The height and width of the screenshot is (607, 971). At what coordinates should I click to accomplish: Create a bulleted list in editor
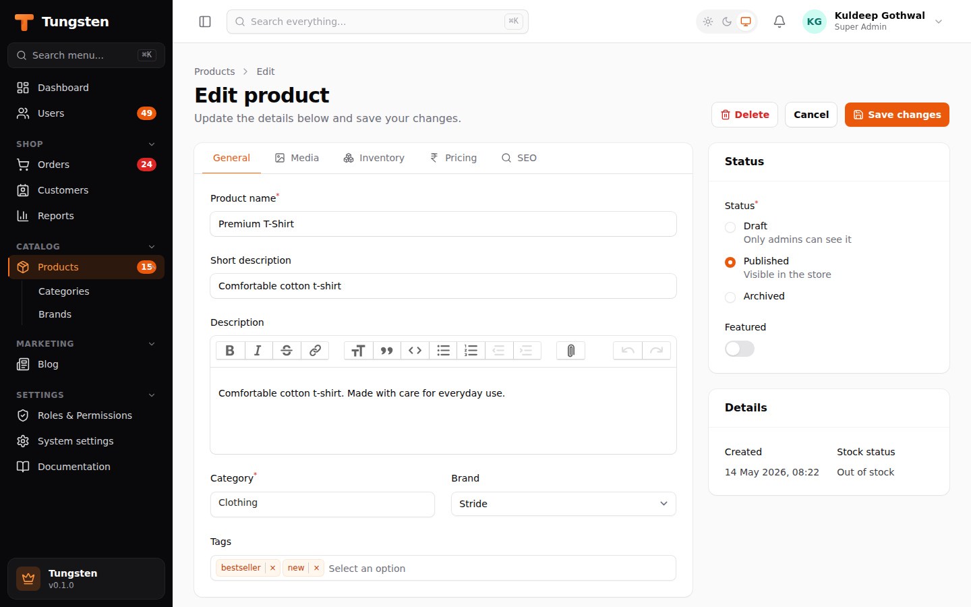[443, 351]
